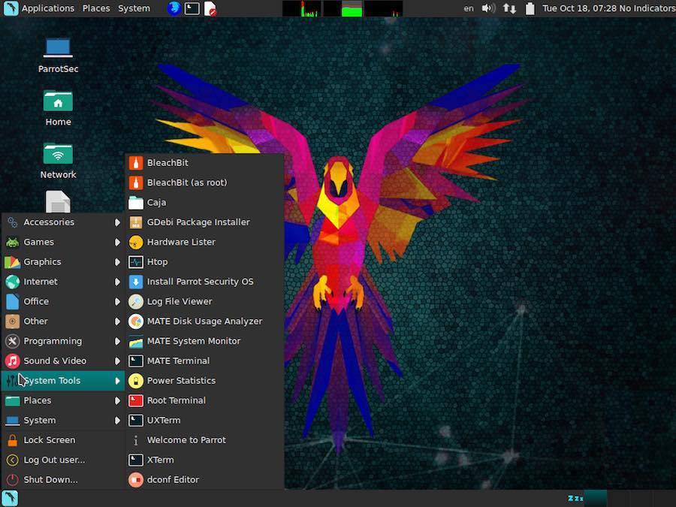Expand the Accessories submenu
676x507 pixels.
click(x=63, y=222)
